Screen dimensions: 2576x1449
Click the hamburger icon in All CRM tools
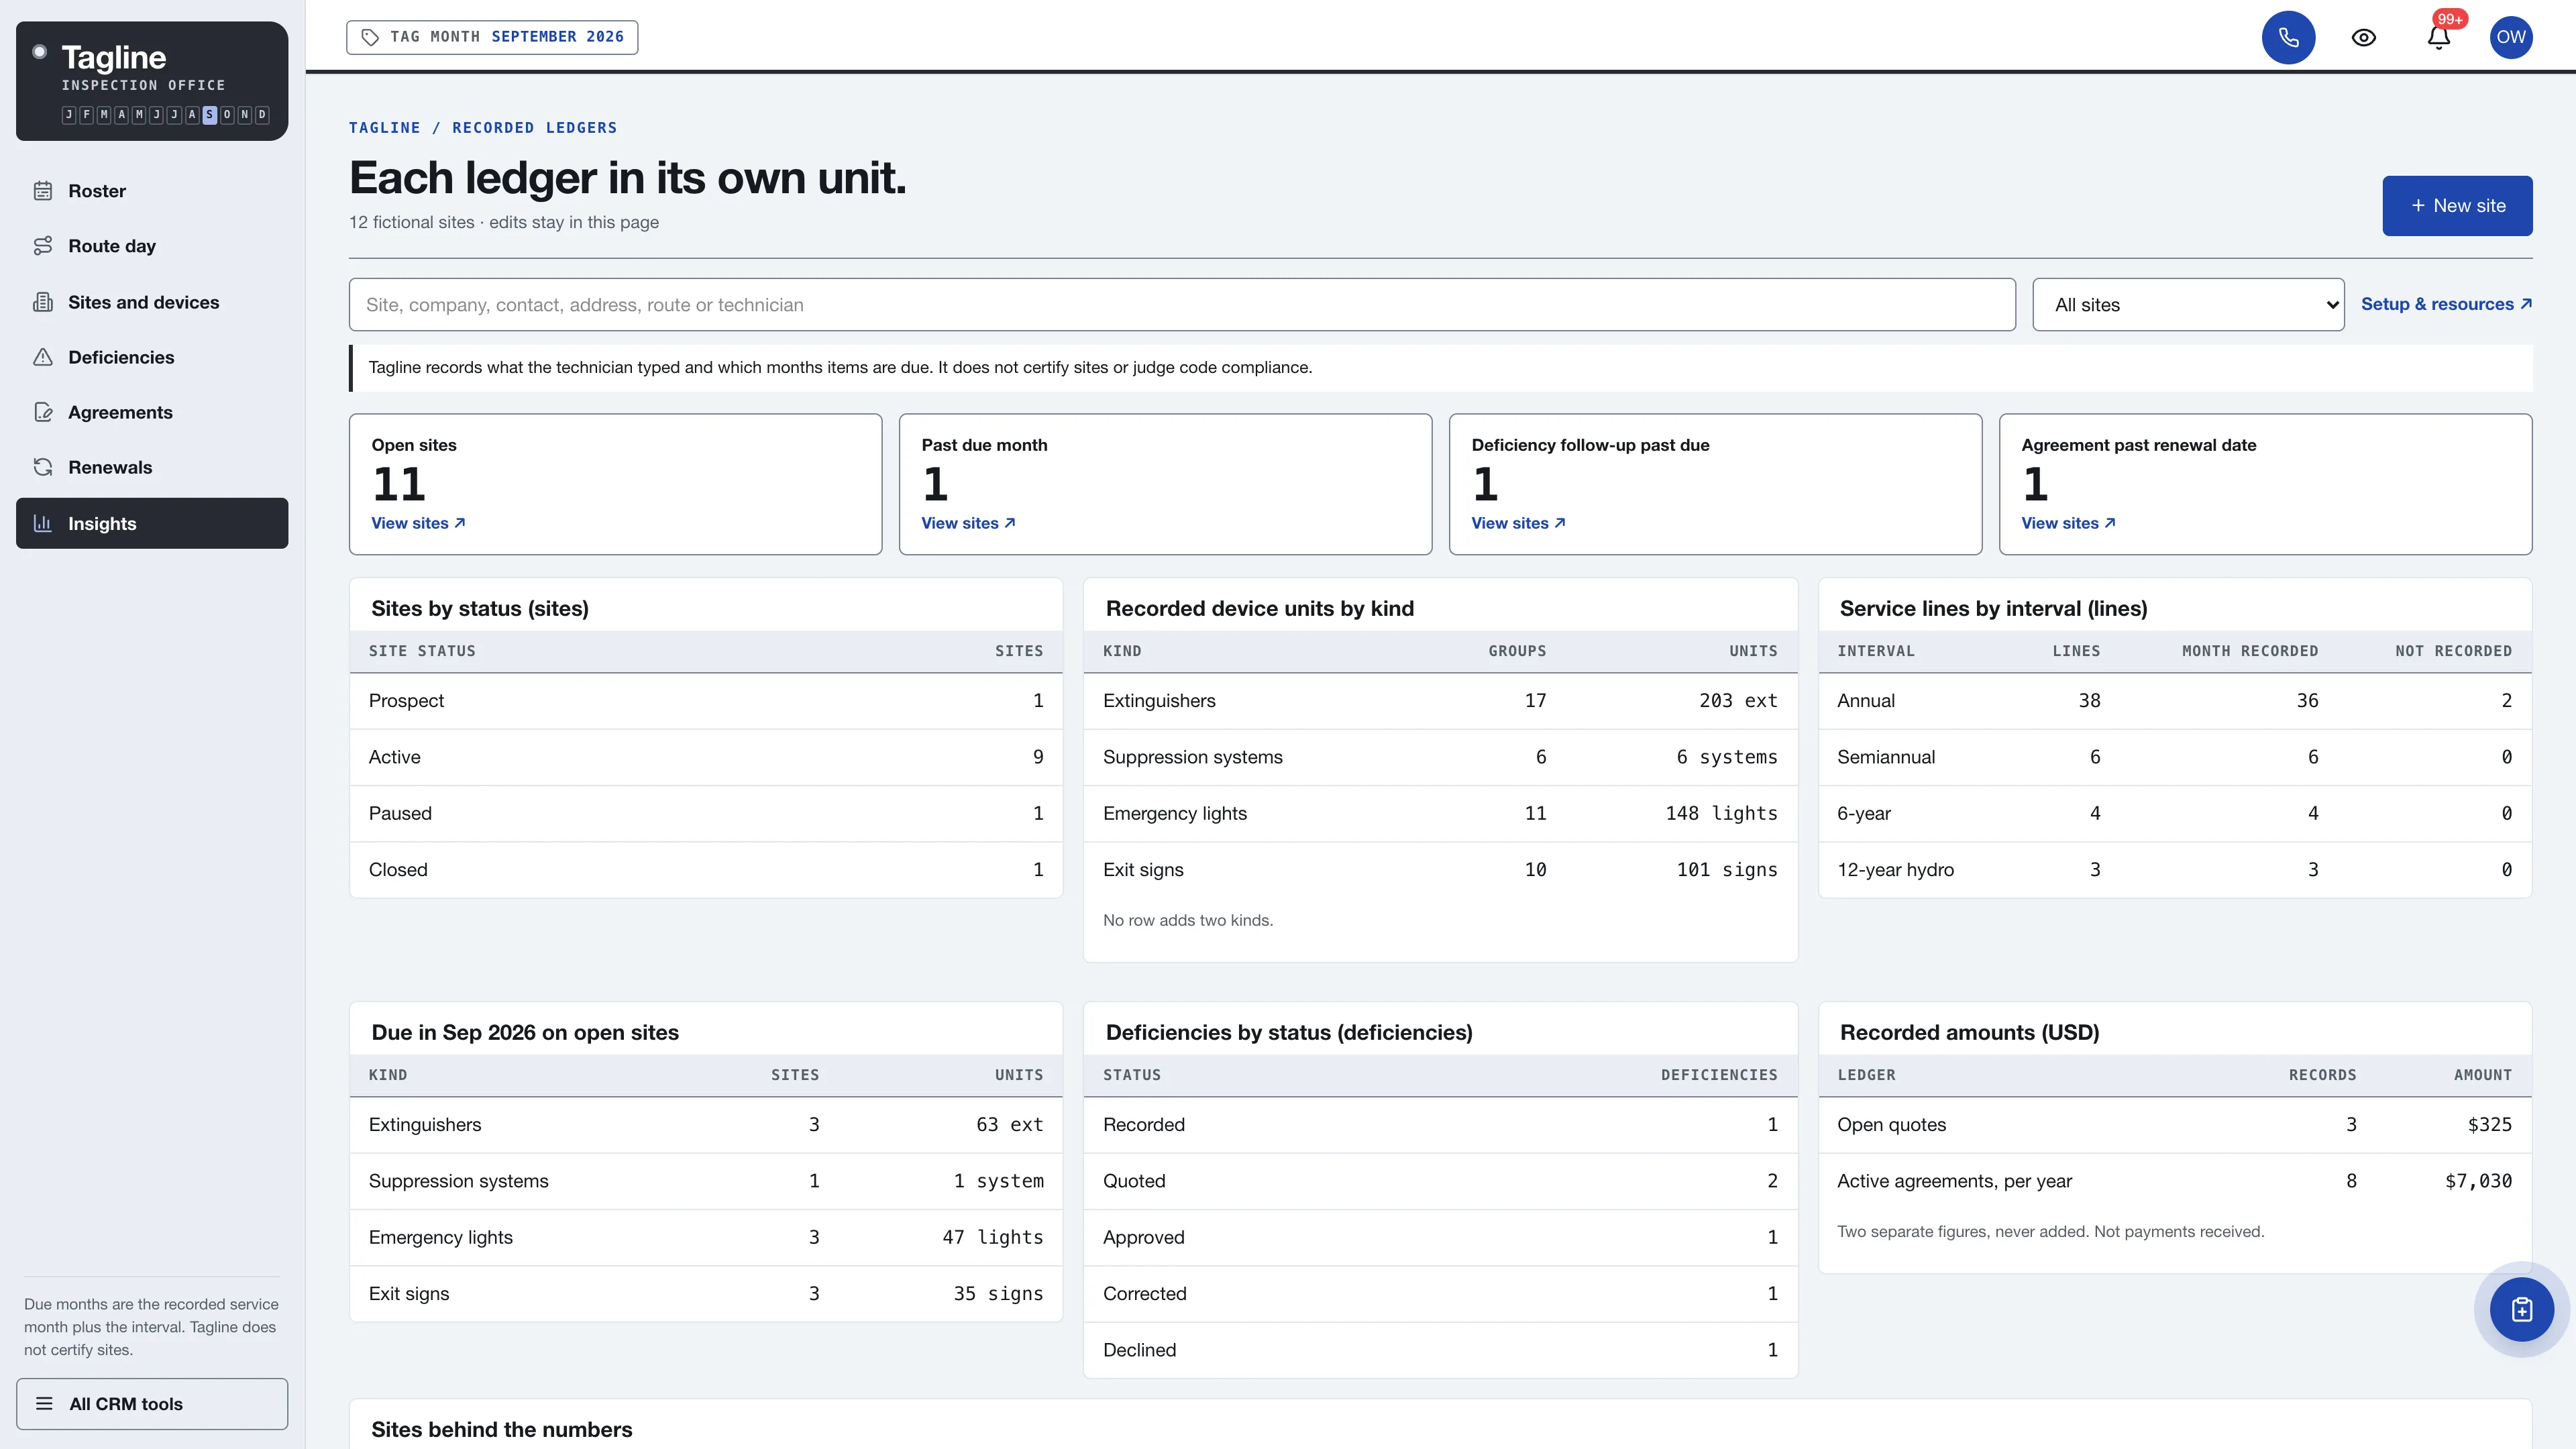pyautogui.click(x=44, y=1403)
